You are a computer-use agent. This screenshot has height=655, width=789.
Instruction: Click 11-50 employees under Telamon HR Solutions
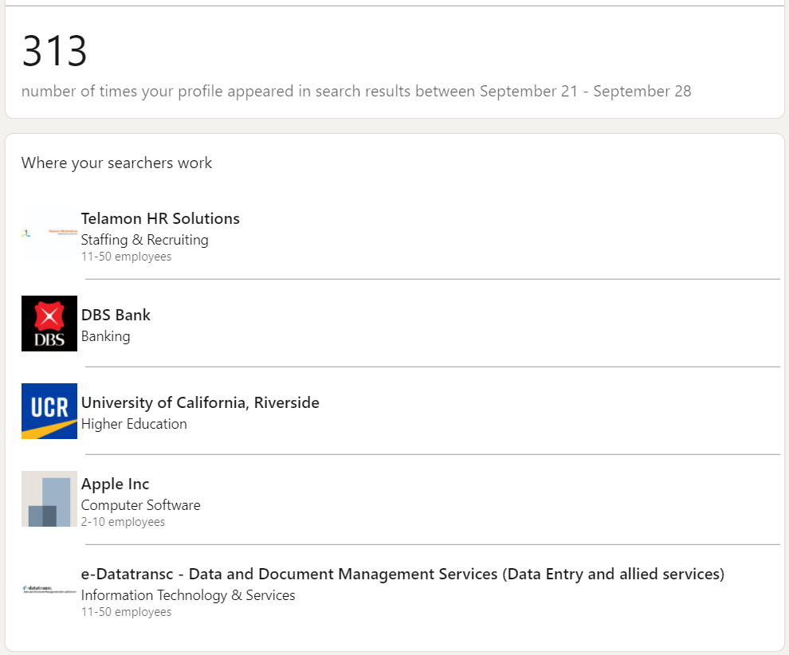point(126,257)
